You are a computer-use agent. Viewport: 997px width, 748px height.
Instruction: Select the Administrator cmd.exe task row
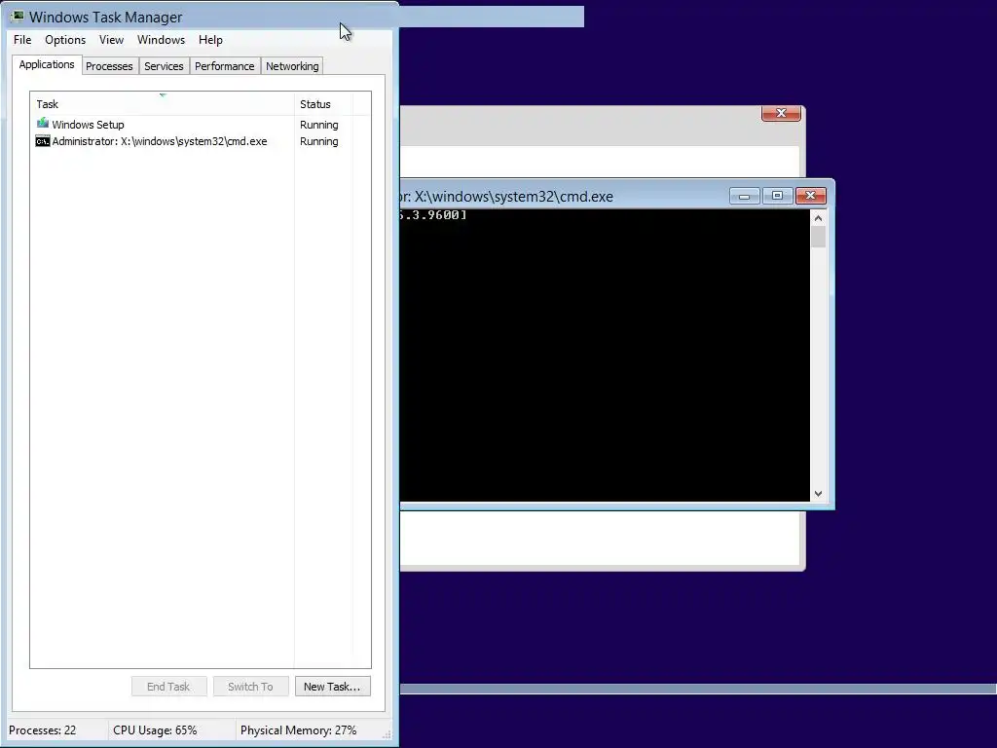click(x=201, y=141)
